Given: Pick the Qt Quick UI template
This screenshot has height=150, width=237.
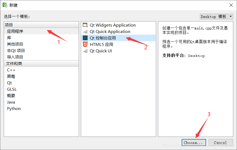Looking at the screenshot, I should coord(119,51).
